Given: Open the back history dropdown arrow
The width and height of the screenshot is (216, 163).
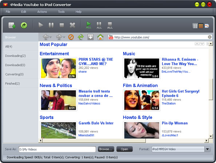Looking at the screenshot, I should click(51, 37).
